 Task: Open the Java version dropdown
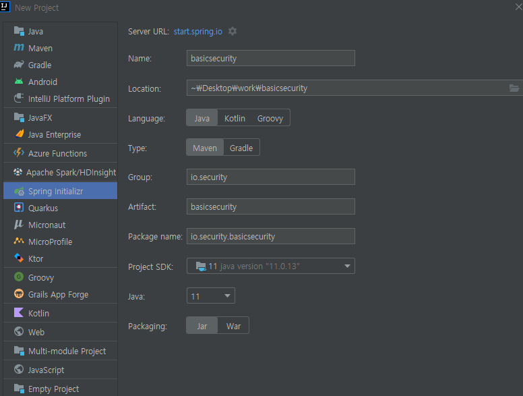point(211,296)
